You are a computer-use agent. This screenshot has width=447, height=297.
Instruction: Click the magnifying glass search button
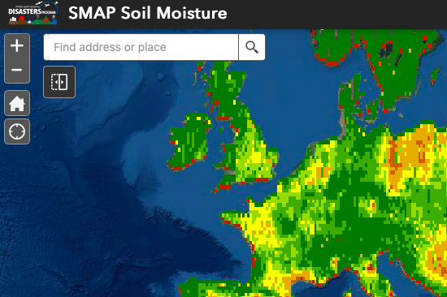click(252, 47)
